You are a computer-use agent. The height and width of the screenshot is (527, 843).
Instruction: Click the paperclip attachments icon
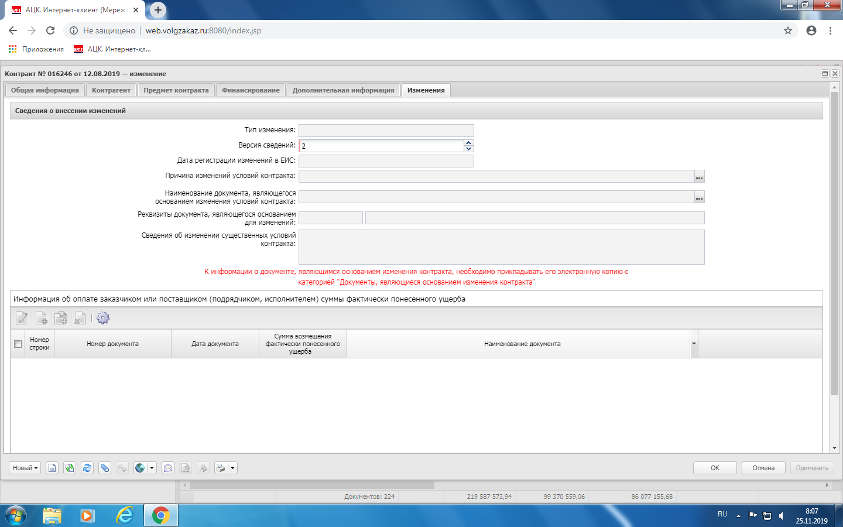[x=105, y=468]
